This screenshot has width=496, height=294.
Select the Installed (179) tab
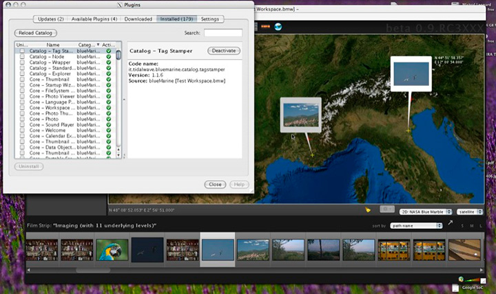(176, 19)
